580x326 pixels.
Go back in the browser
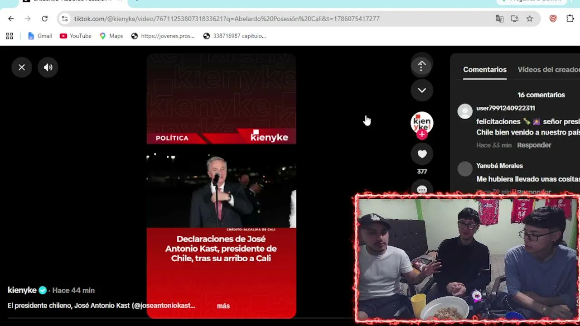(11, 19)
